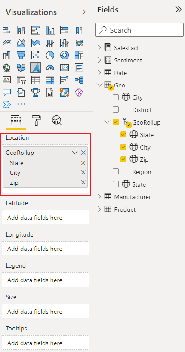Uncheck City under GeoRollup
The width and height of the screenshot is (185, 352).
[123, 147]
